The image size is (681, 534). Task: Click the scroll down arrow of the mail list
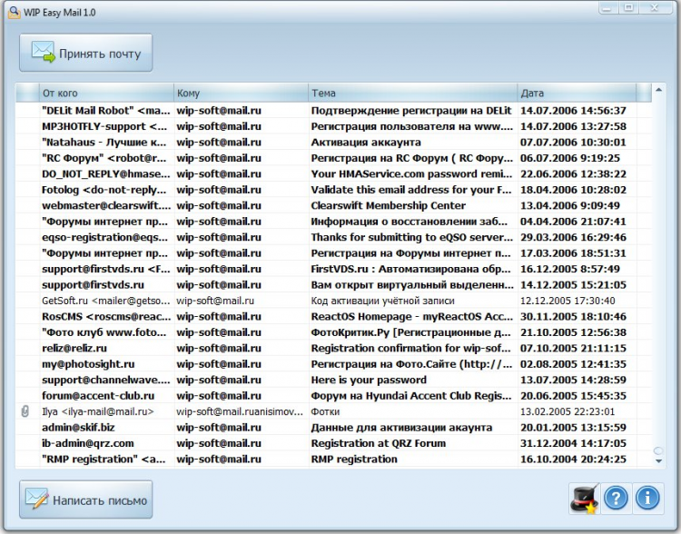click(x=658, y=461)
